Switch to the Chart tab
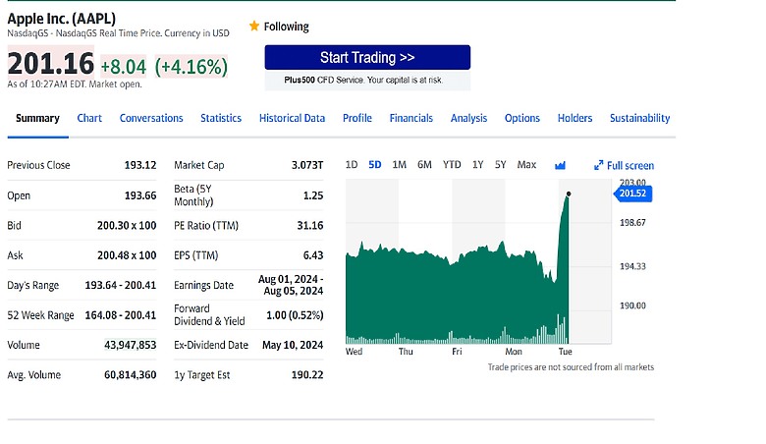 (89, 118)
